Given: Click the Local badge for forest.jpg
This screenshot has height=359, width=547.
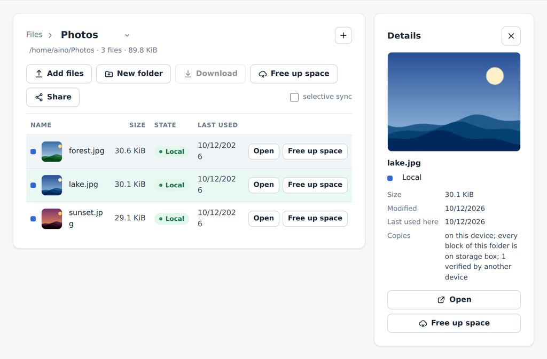Looking at the screenshot, I should tap(171, 151).
